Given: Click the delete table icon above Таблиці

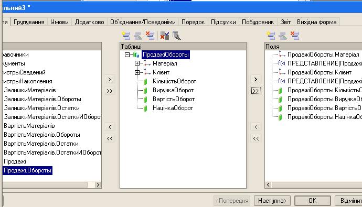Looking at the screenshot, I should 150,36.
